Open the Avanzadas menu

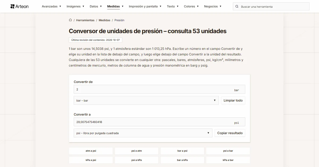point(51,6)
